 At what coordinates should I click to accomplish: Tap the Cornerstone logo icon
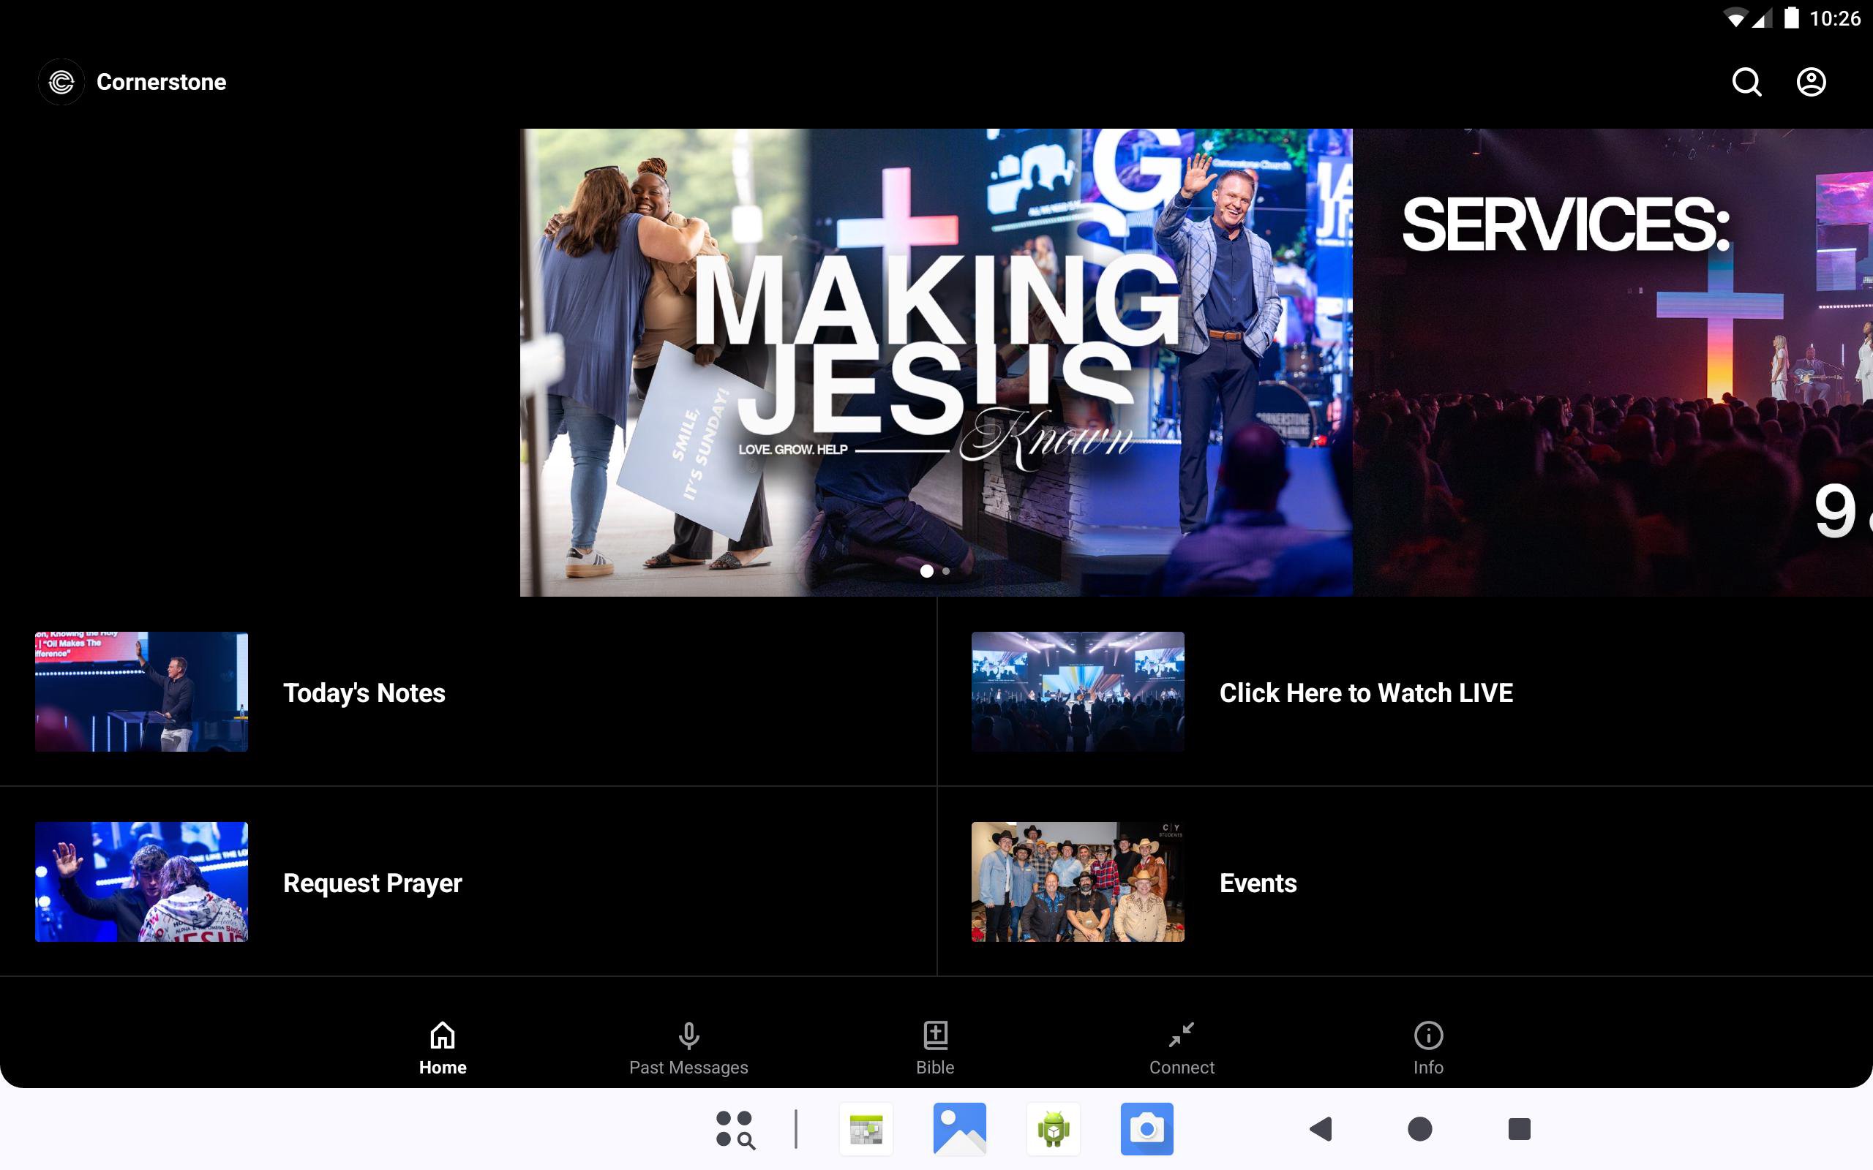61,82
